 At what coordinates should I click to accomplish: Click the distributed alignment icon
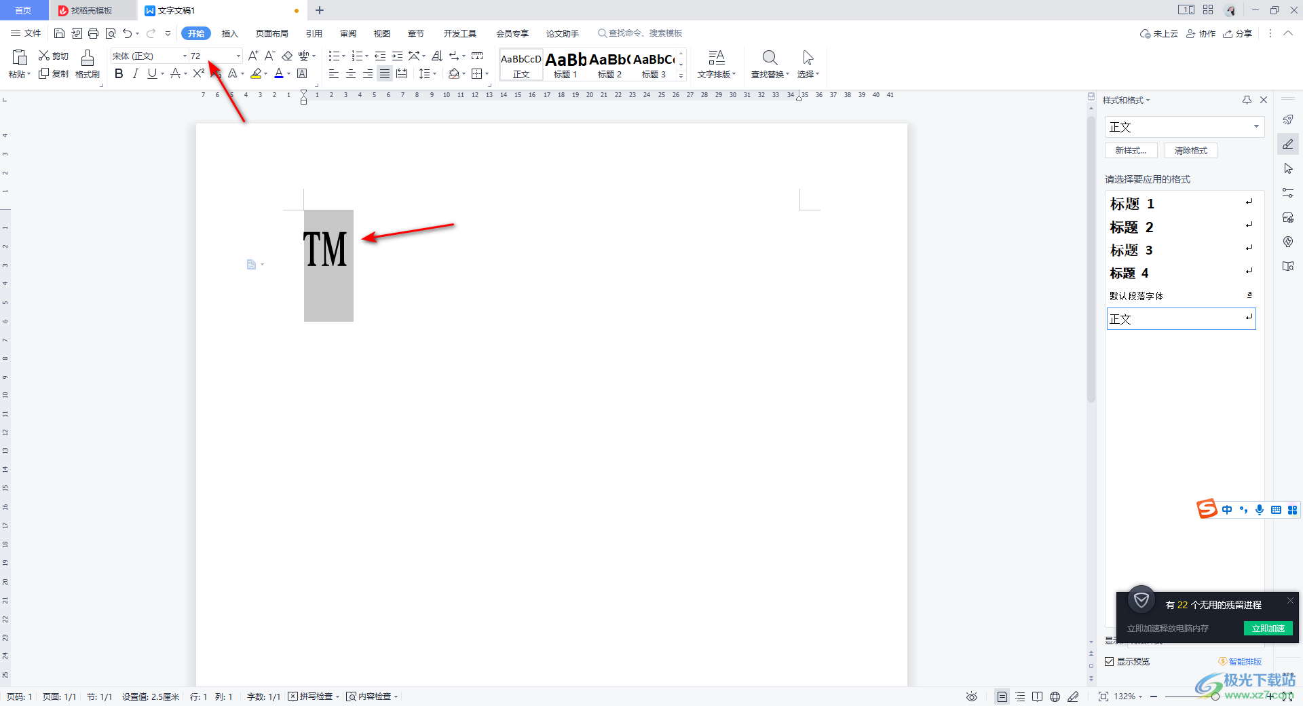(x=402, y=73)
